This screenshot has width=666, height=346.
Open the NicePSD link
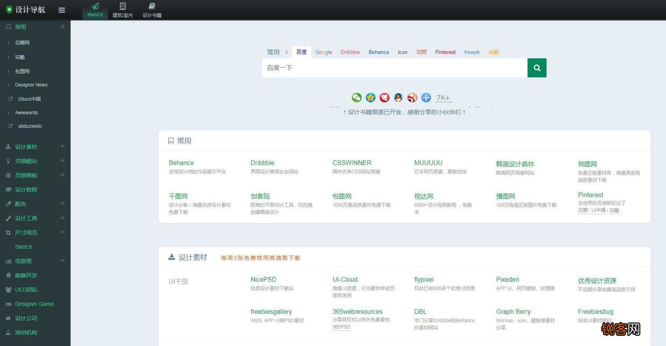(263, 279)
